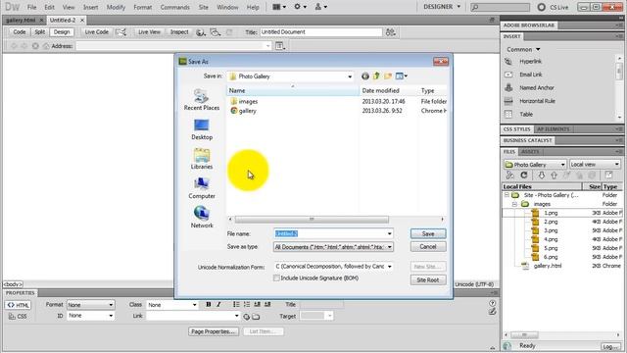
Task: Click the document Title input field
Action: click(321, 32)
